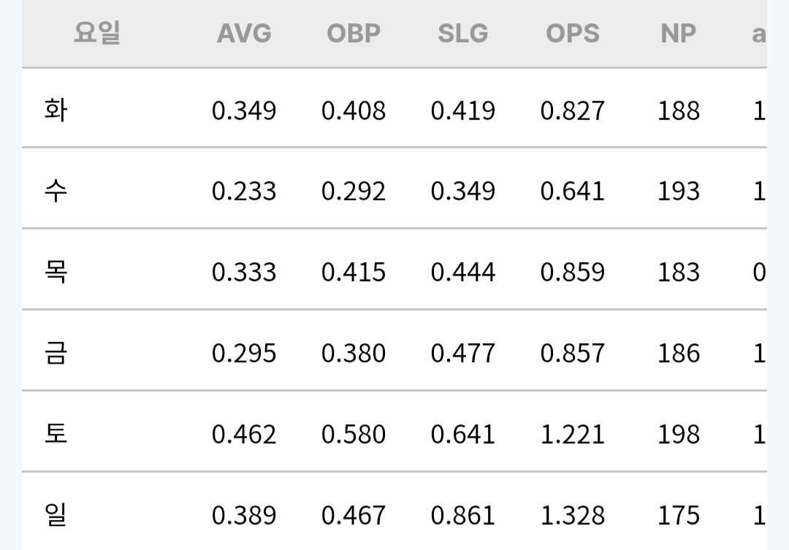
Task: Sort by the OBP column header
Action: pos(354,34)
